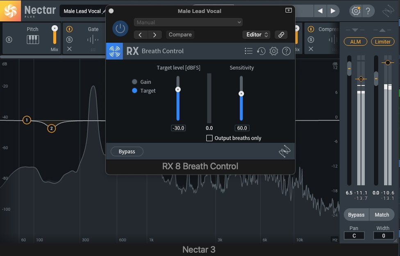Viewport: 400px width, 256px height.
Task: Click previous preset arrow in plugin header
Action: click(140, 35)
